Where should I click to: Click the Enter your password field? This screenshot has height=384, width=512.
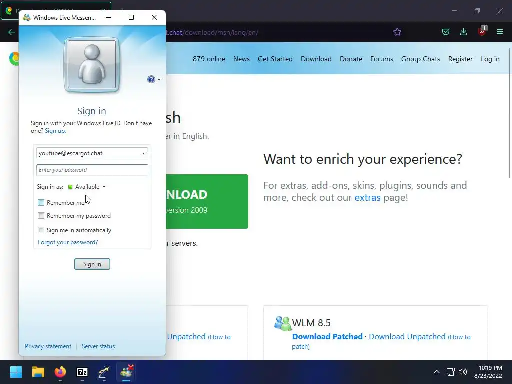(92, 170)
